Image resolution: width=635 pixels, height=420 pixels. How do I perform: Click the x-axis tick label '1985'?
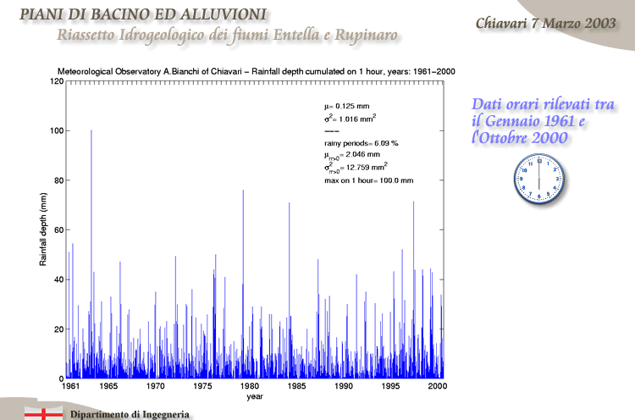(x=297, y=386)
